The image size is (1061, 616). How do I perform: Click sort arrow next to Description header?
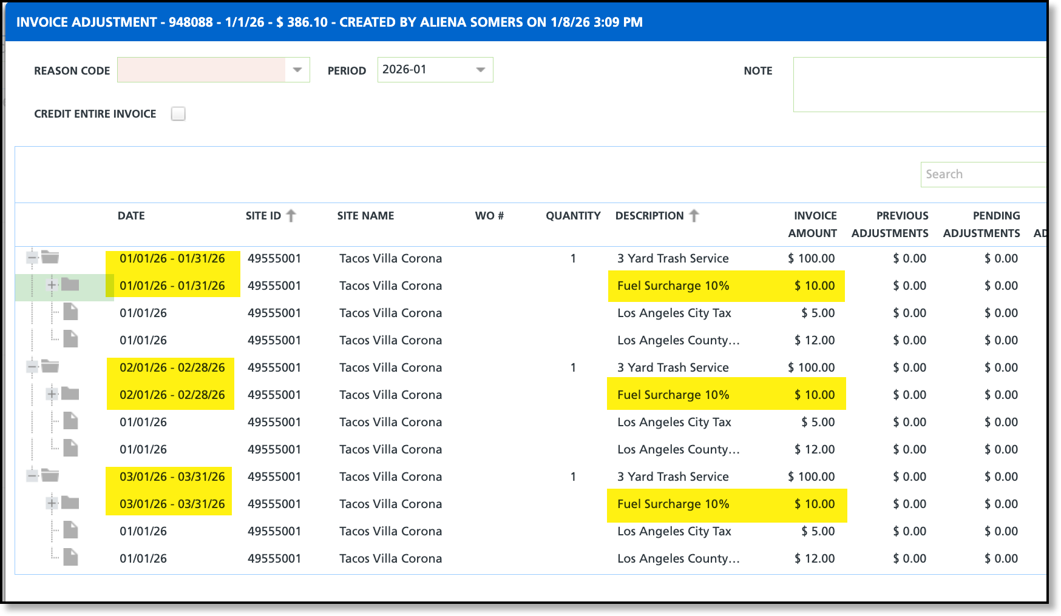coord(694,216)
